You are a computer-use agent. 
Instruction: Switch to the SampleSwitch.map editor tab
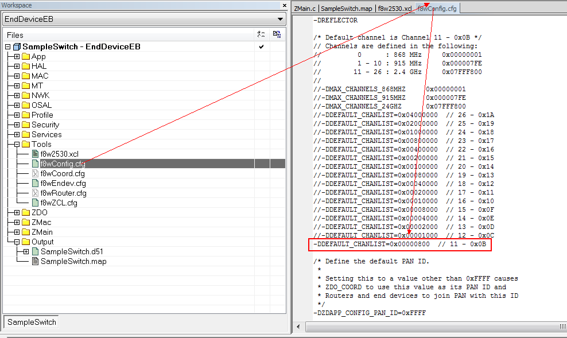347,9
